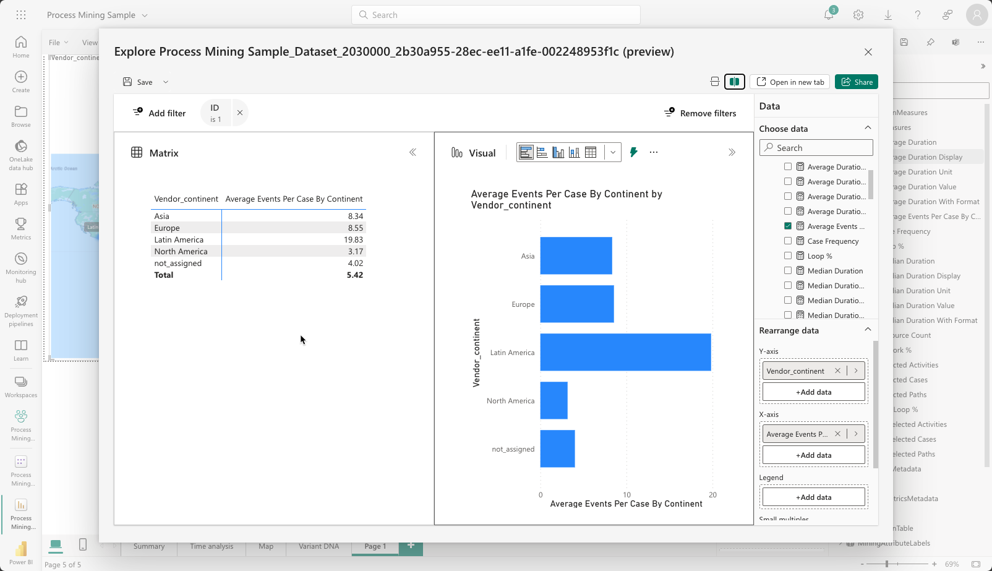This screenshot has height=571, width=992.
Task: Click Remove filters
Action: 700,113
